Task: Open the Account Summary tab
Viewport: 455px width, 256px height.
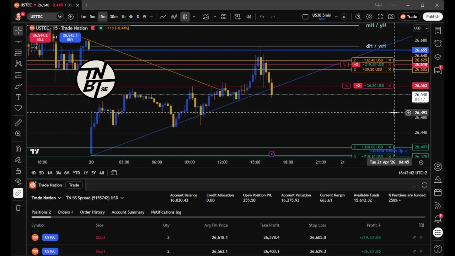Action: click(x=128, y=212)
